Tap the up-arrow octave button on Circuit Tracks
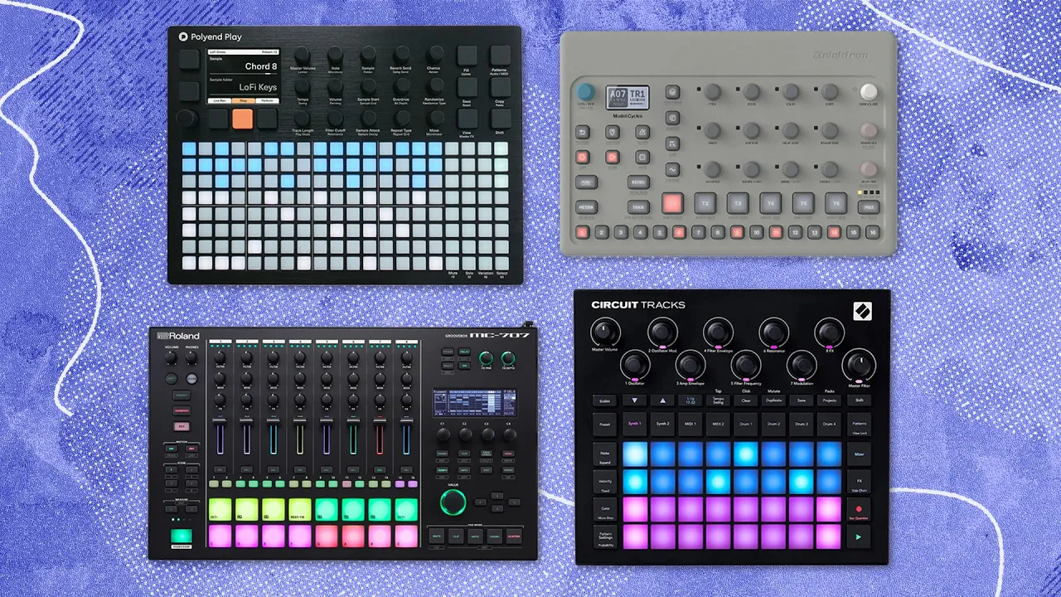Viewport: 1061px width, 597px height. point(662,400)
